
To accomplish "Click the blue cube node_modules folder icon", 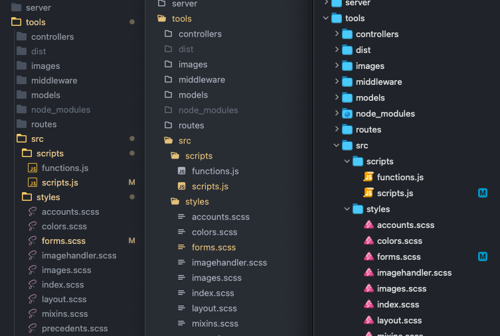I will [347, 113].
